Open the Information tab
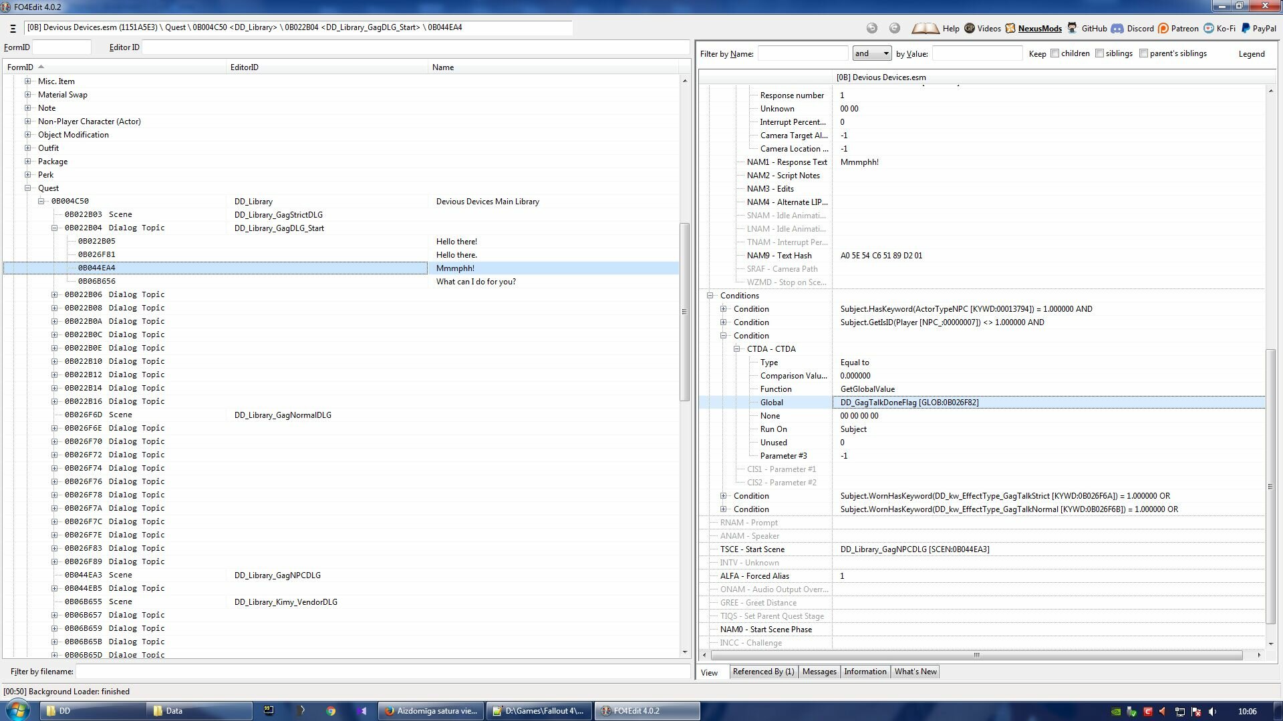 pyautogui.click(x=865, y=672)
